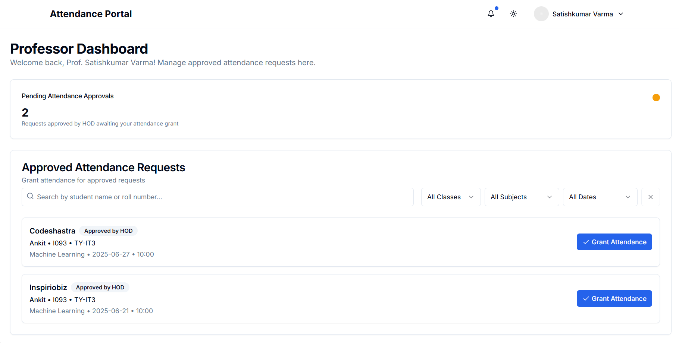Select the Inspiriobiz request title

coord(48,288)
